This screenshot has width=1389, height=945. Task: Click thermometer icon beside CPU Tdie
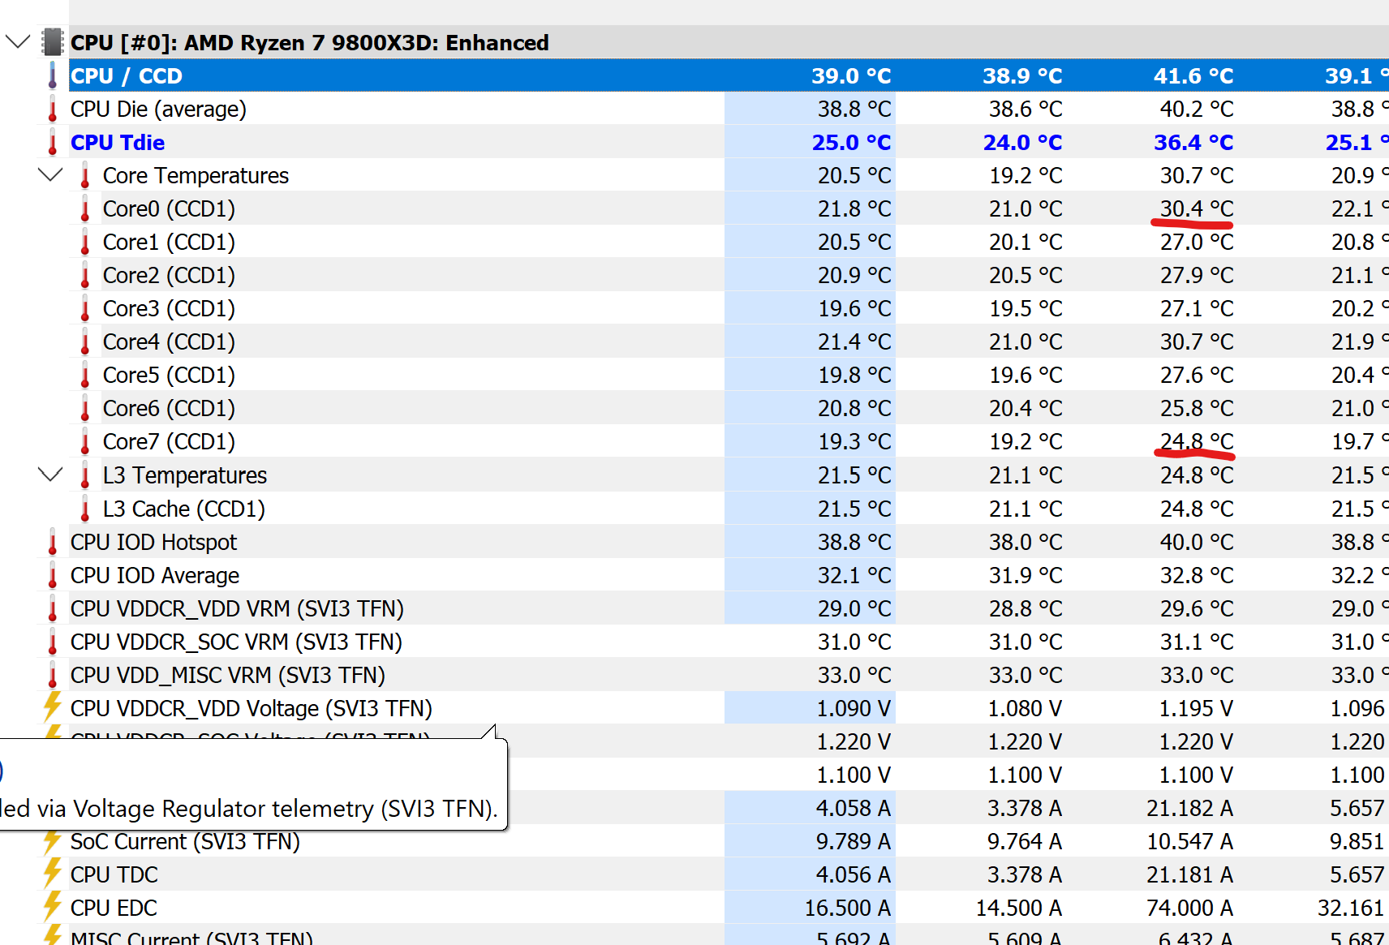(53, 142)
